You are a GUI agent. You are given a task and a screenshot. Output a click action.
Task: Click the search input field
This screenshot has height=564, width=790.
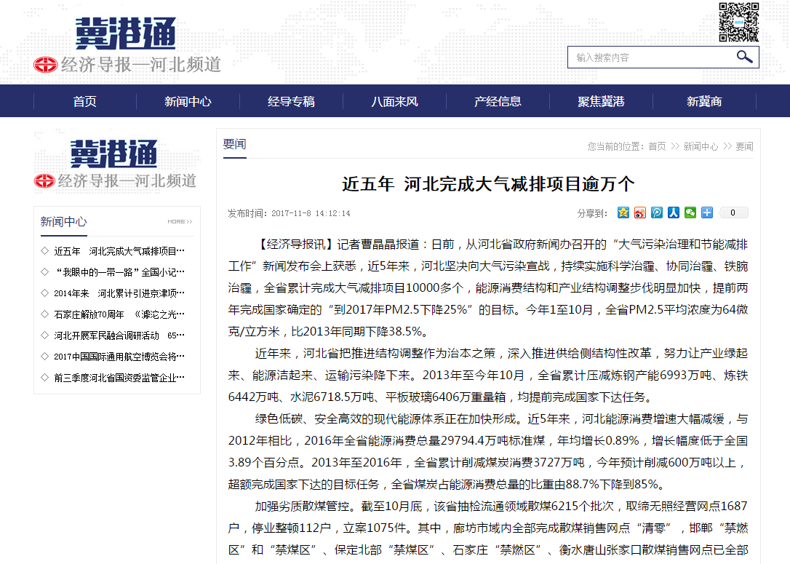[x=651, y=57]
